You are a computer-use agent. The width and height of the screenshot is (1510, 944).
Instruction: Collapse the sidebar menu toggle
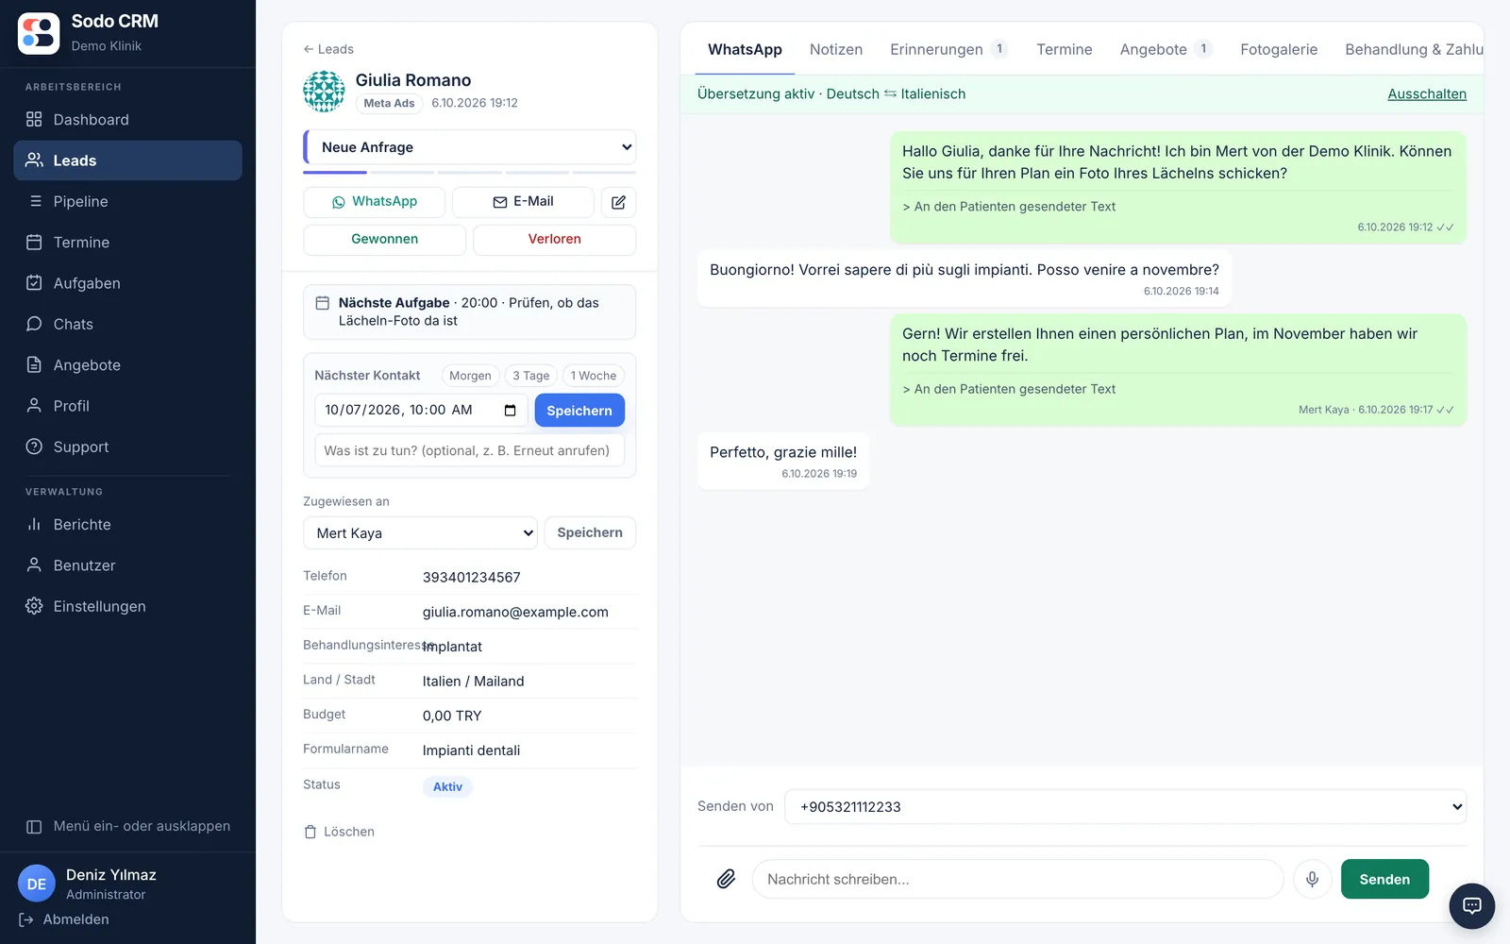tap(127, 826)
